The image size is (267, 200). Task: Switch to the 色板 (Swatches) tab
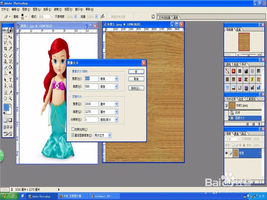(x=236, y=64)
